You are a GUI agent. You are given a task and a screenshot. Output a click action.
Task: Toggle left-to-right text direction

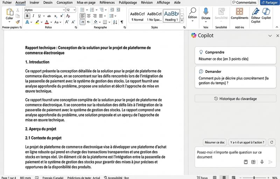click(x=82, y=22)
